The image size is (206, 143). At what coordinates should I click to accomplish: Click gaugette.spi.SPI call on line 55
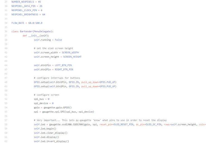coord(68,112)
